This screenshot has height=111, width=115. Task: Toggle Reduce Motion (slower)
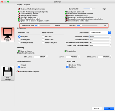point(19,15)
